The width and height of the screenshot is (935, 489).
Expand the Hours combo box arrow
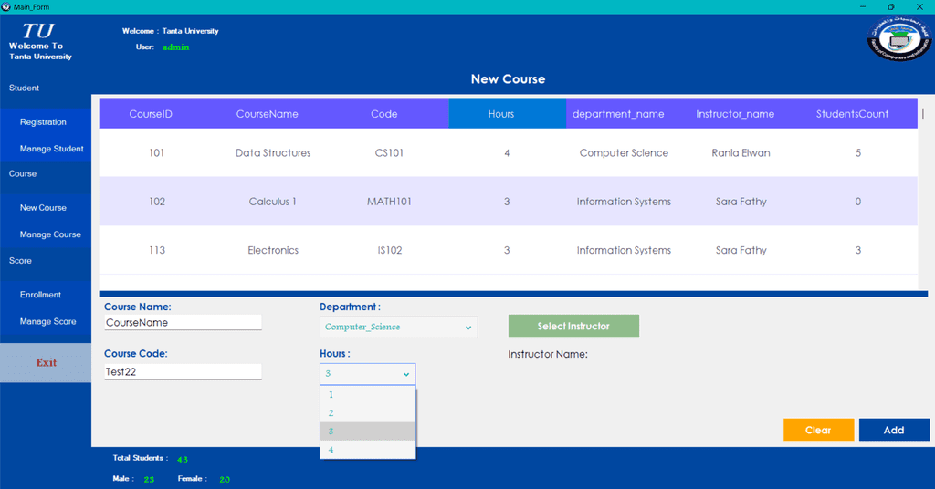coord(405,374)
